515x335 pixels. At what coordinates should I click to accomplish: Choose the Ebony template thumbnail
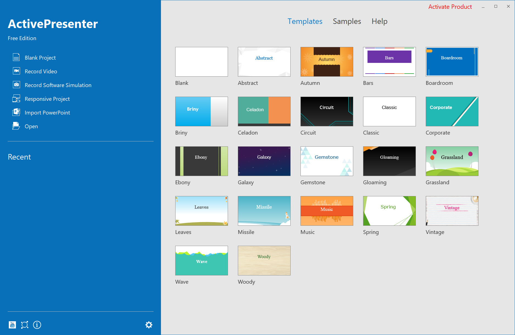pos(202,161)
